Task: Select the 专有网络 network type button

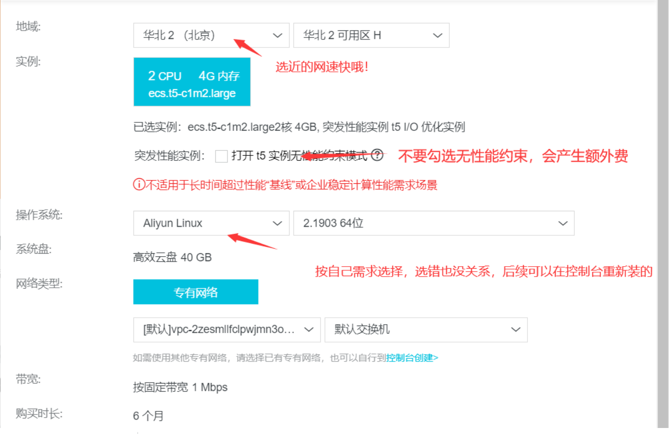Action: (x=195, y=292)
